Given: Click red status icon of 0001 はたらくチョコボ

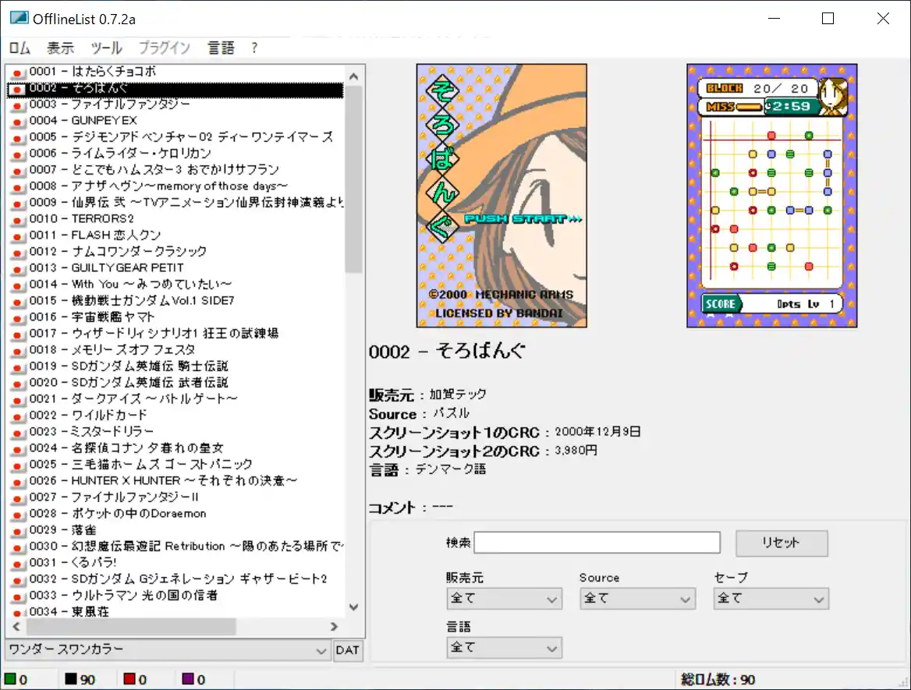Looking at the screenshot, I should click(x=17, y=73).
